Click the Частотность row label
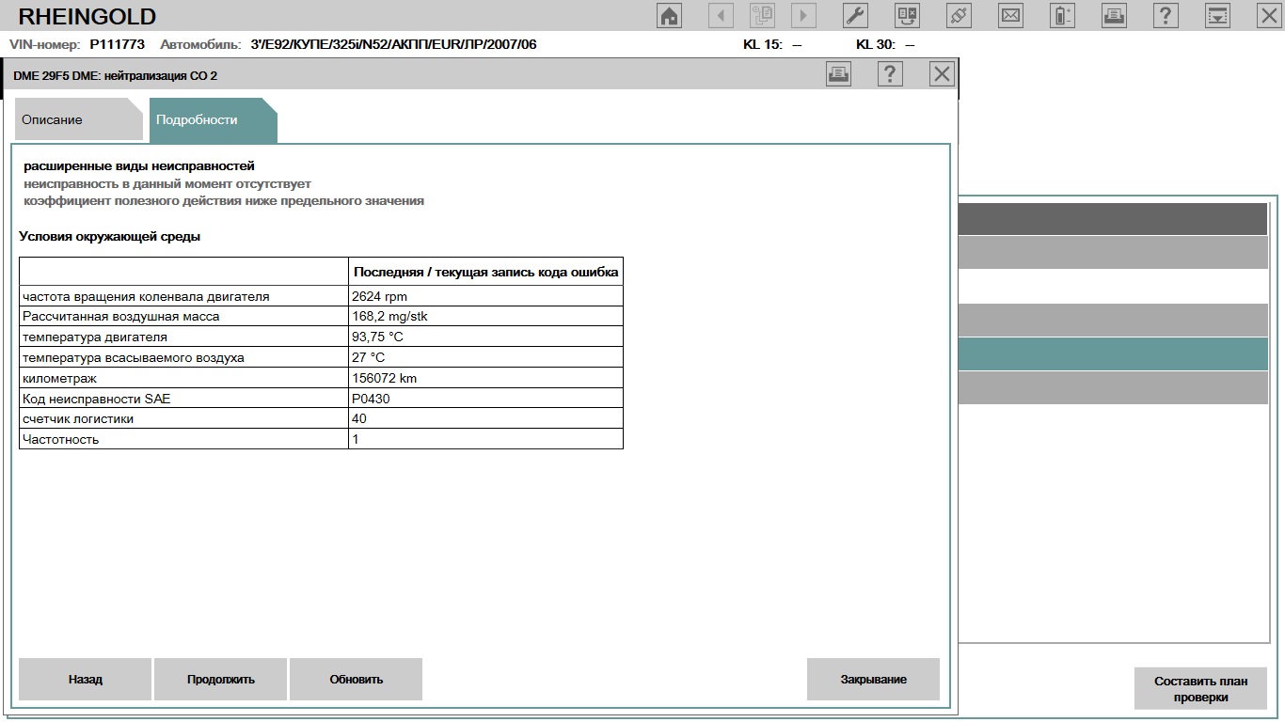The width and height of the screenshot is (1285, 722). coord(60,440)
